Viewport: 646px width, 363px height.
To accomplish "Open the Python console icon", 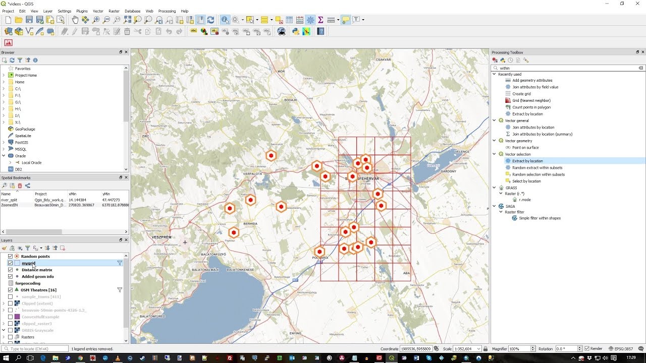I will [296, 31].
